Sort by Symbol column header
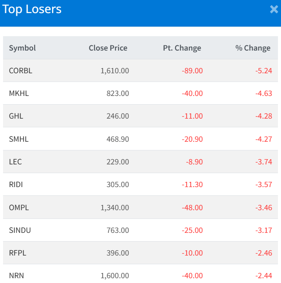This screenshot has width=281, height=283. tap(22, 48)
